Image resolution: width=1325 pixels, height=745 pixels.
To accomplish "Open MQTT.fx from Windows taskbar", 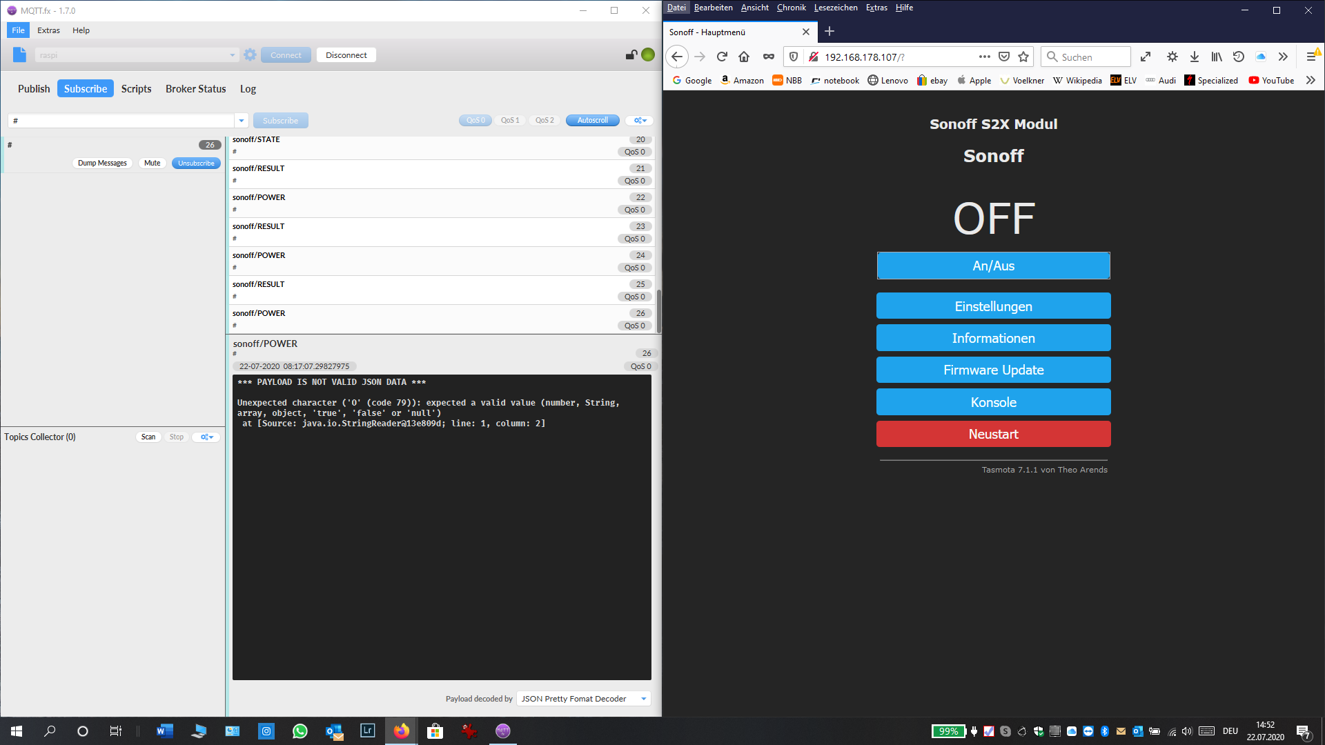I will click(503, 731).
